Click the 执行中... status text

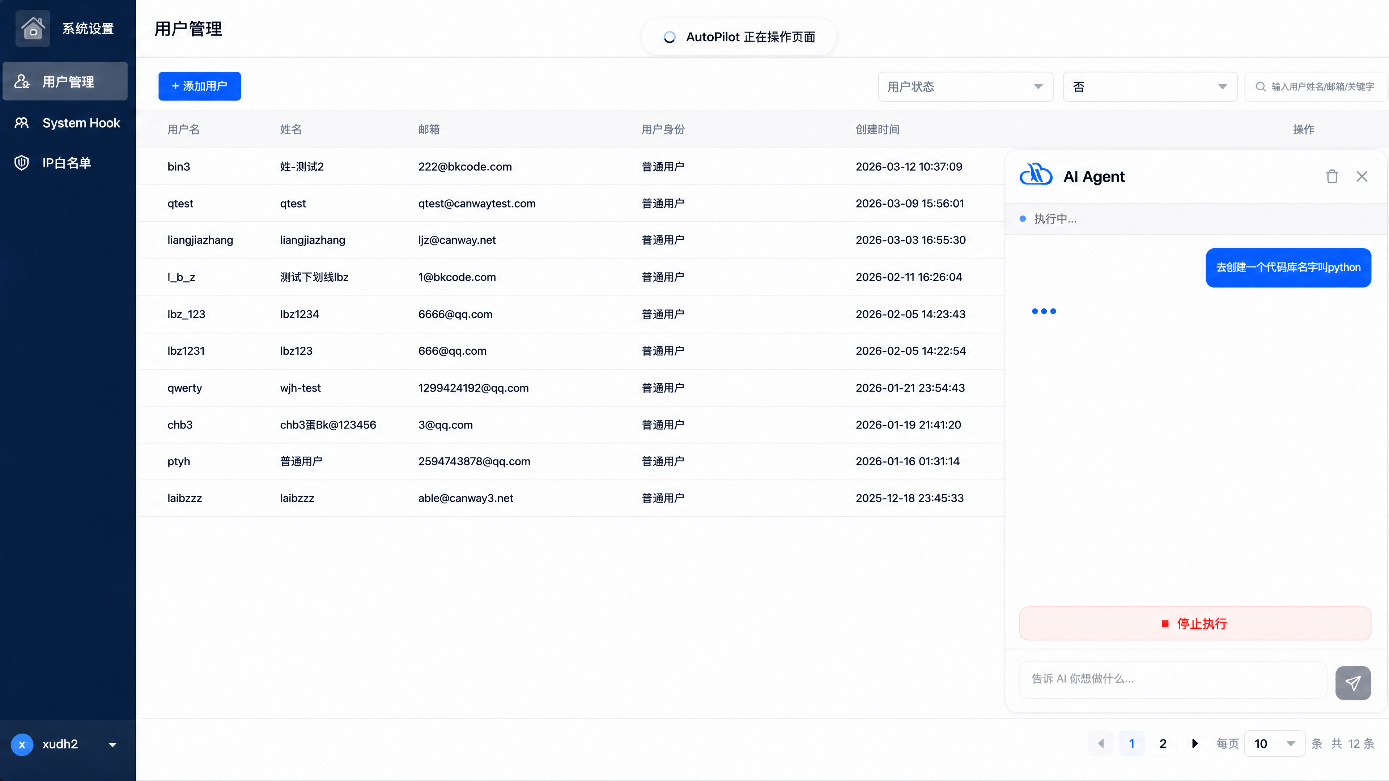point(1055,219)
